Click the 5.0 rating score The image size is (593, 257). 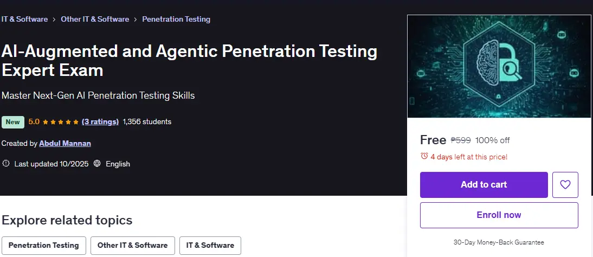pyautogui.click(x=34, y=121)
